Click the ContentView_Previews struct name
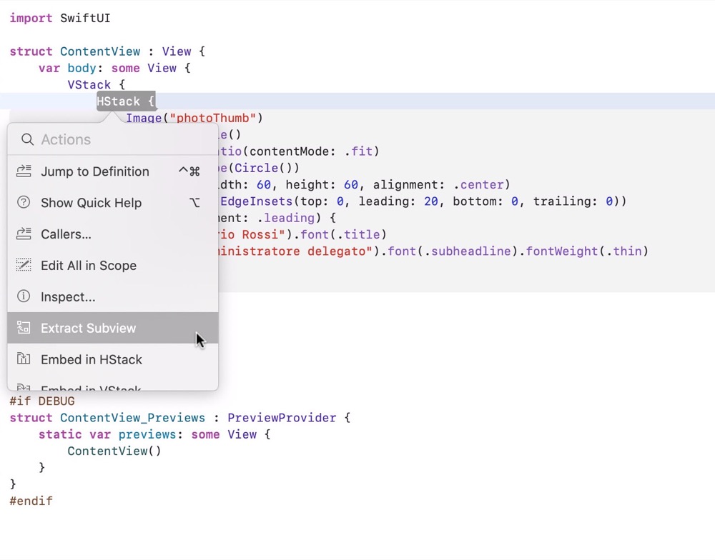 point(133,418)
